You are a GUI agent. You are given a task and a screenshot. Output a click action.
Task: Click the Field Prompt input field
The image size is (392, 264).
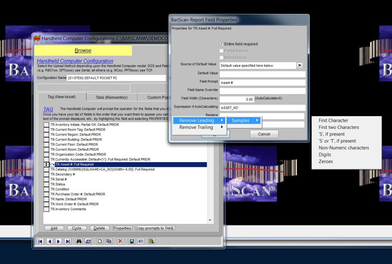(262, 83)
